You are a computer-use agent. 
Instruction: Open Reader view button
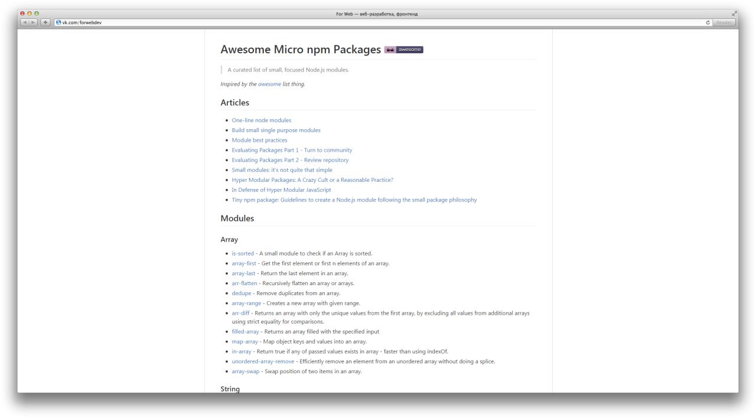pos(724,22)
